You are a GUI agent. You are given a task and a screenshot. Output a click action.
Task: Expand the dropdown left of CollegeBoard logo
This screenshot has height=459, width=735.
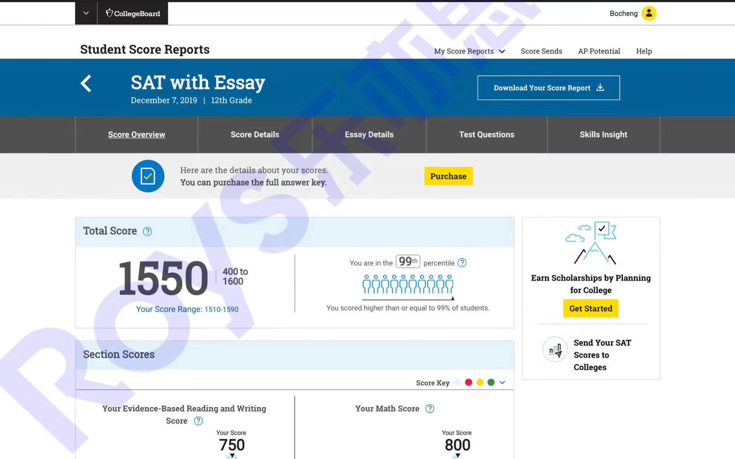point(86,13)
